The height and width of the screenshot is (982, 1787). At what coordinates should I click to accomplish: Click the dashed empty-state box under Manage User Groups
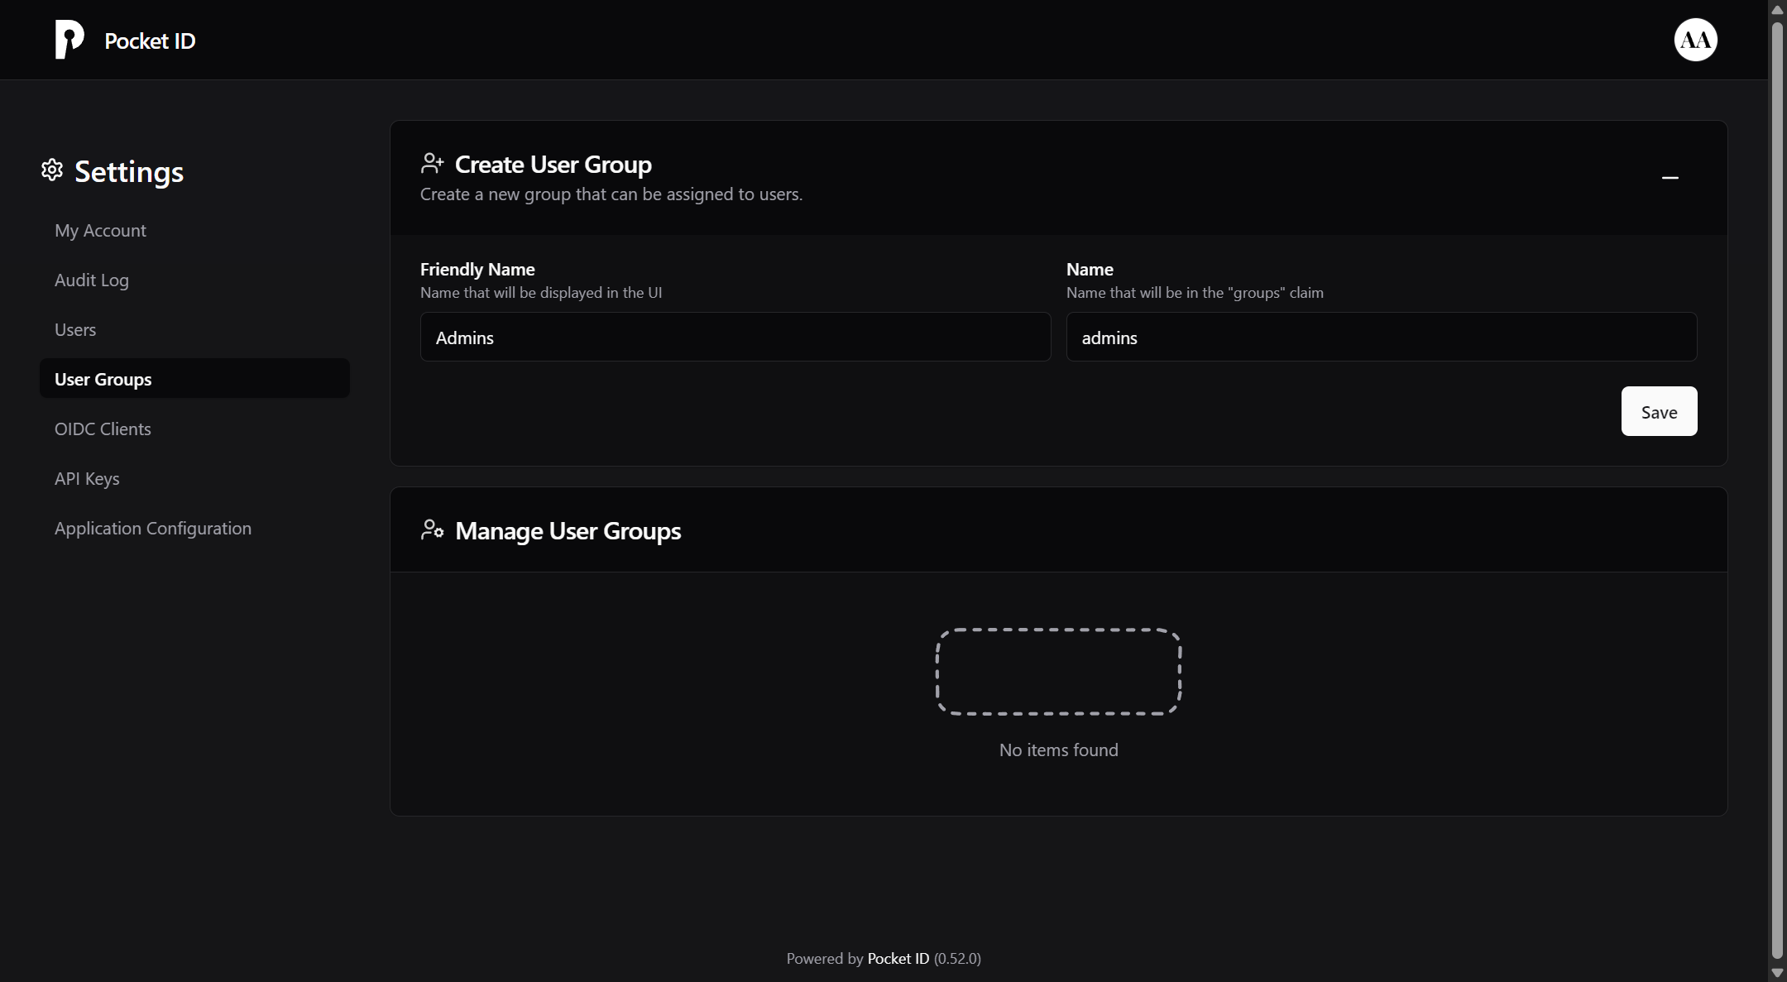point(1058,671)
